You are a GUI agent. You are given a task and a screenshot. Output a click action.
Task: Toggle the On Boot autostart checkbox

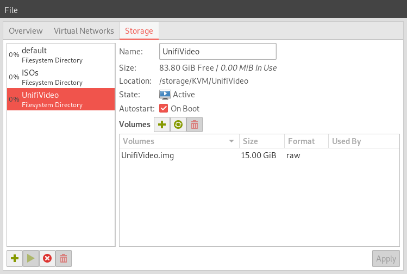pos(164,108)
